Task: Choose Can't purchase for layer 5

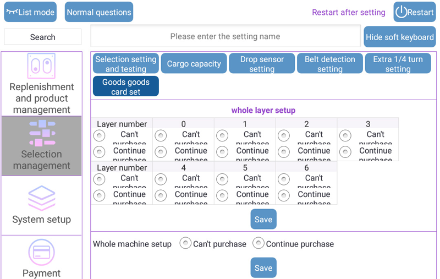Action: pos(222,179)
